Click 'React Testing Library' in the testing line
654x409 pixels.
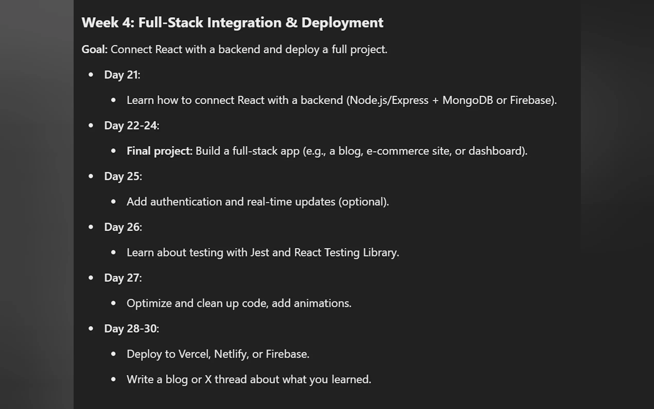click(x=346, y=253)
